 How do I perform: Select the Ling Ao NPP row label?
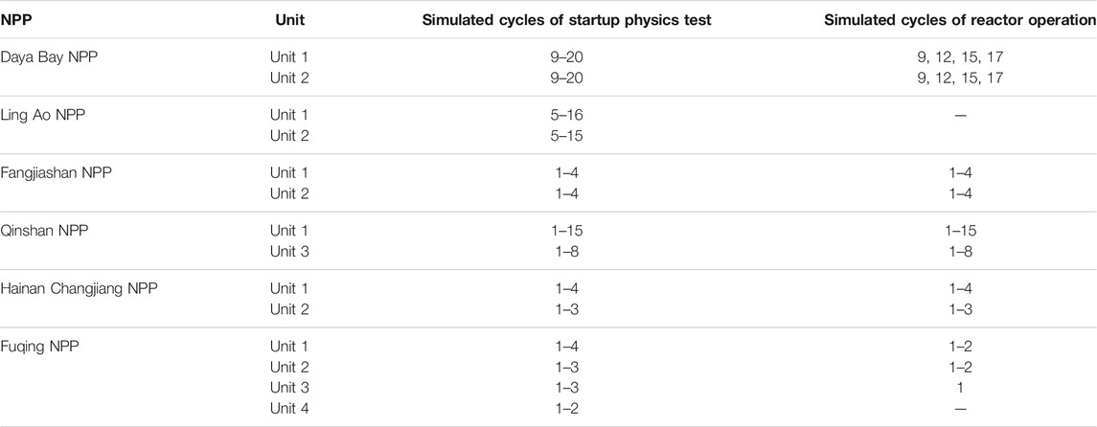point(41,116)
